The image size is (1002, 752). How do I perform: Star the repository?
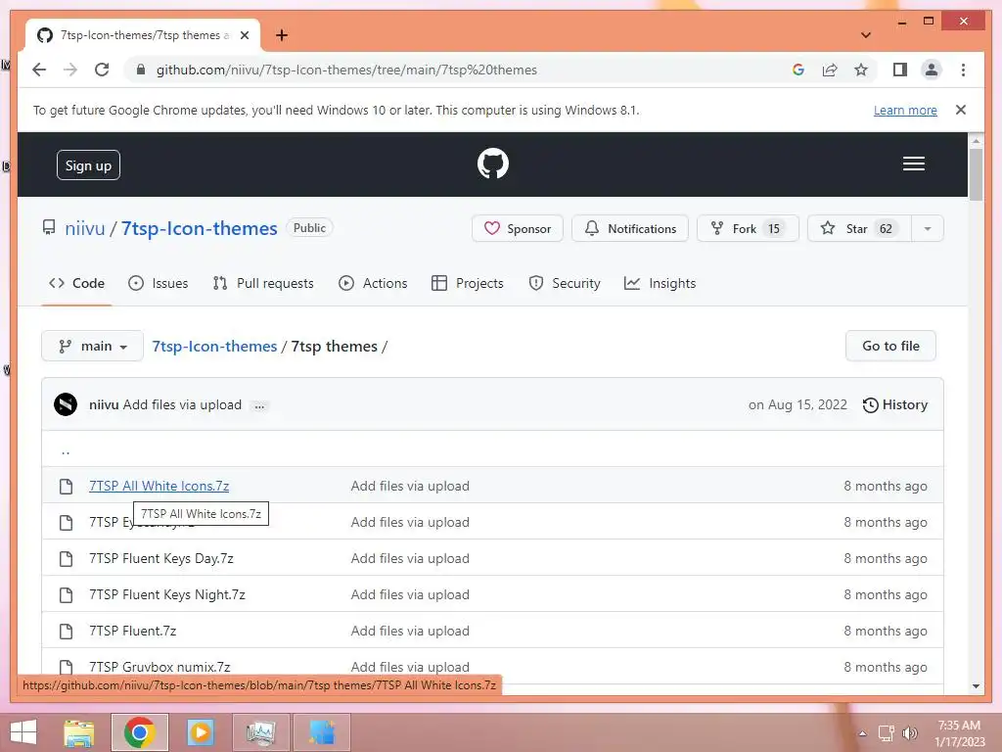(x=859, y=228)
